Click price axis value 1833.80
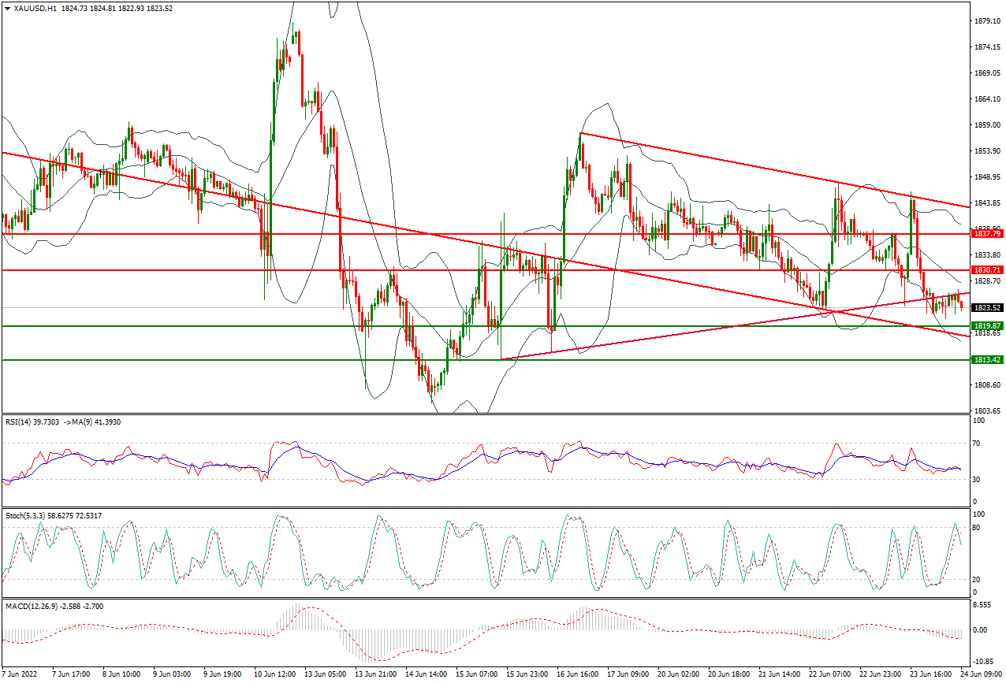1006x683 pixels. tap(987, 255)
